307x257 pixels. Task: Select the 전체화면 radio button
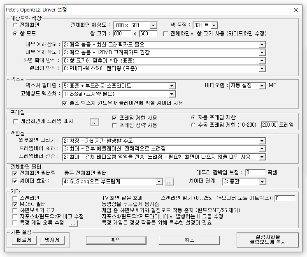pos(15,25)
